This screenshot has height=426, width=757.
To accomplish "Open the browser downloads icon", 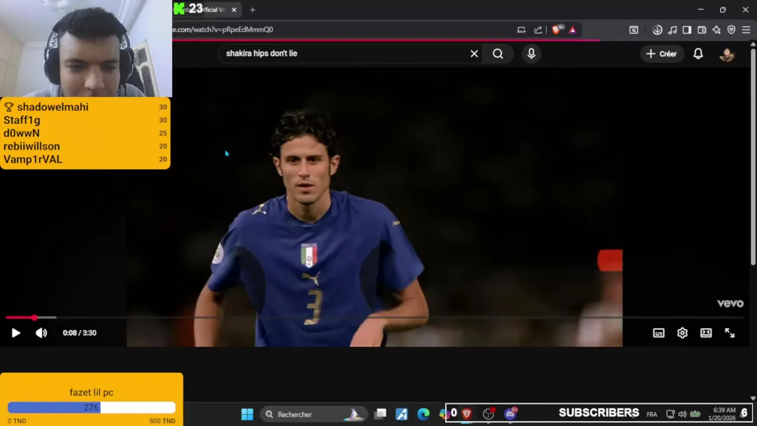I will coord(658,30).
